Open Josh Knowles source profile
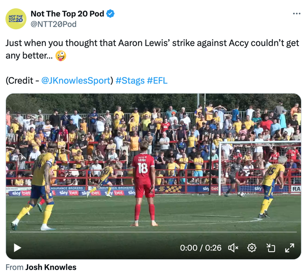Viewport: 306px width, 277px height. coord(51,267)
